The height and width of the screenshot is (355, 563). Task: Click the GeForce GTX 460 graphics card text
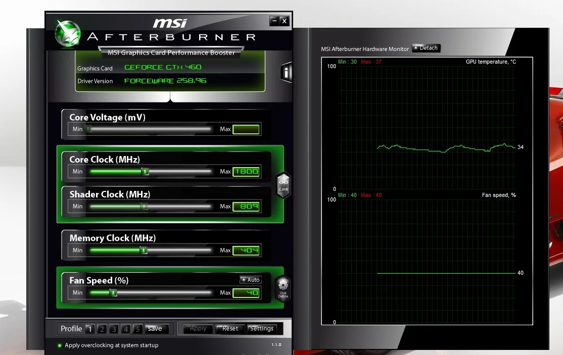[x=163, y=67]
